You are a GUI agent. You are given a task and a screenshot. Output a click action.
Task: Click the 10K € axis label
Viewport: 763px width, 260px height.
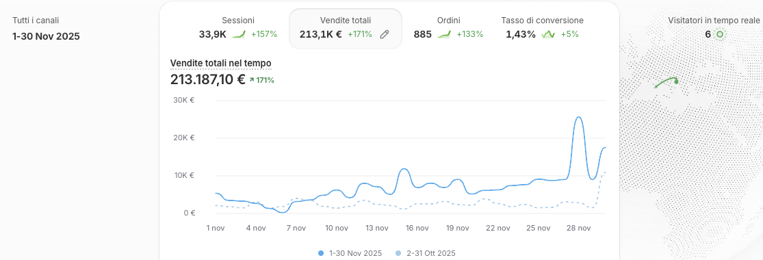184,175
